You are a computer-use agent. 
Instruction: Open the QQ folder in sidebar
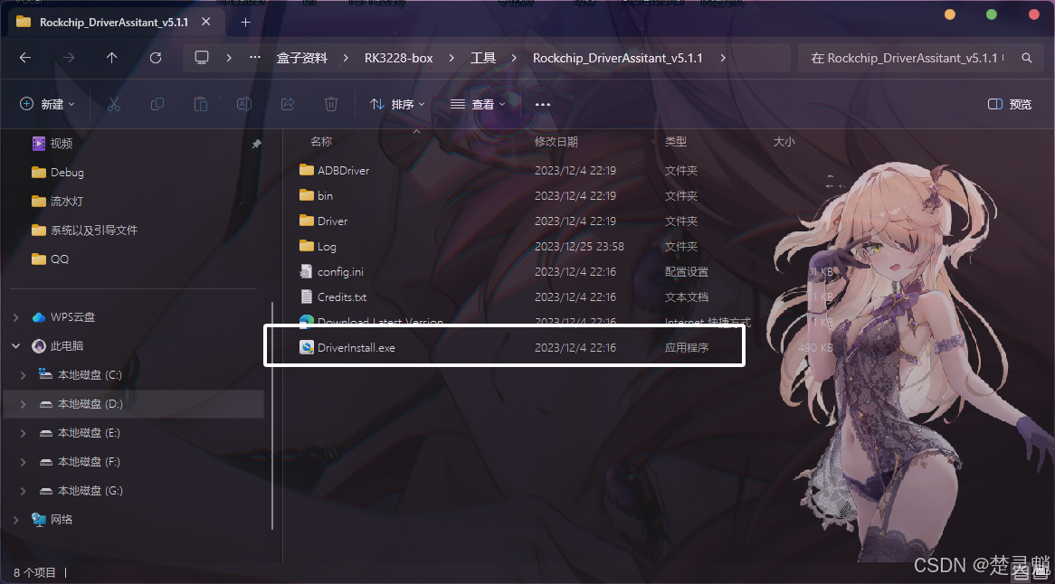pos(59,259)
